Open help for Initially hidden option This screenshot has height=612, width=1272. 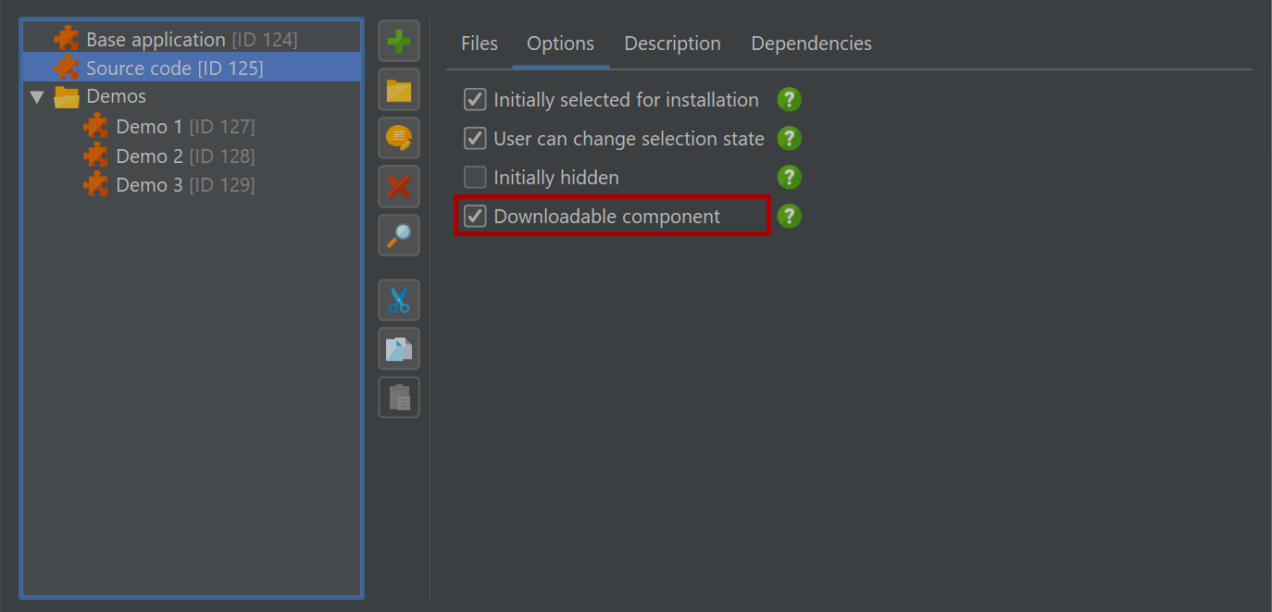[789, 177]
